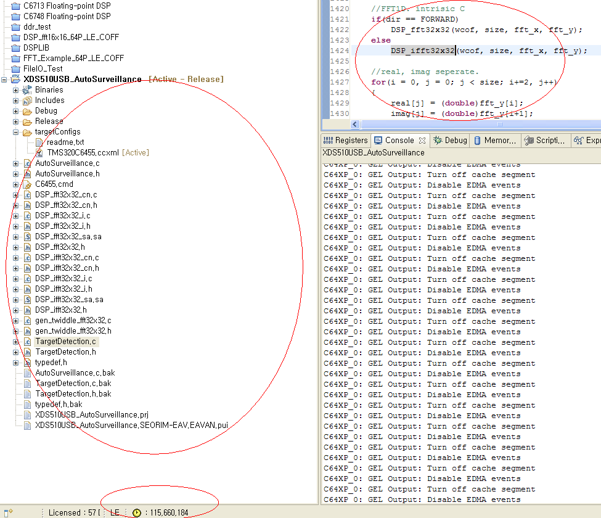
Task: Click the status bar icon at far left
Action: (x=8, y=512)
